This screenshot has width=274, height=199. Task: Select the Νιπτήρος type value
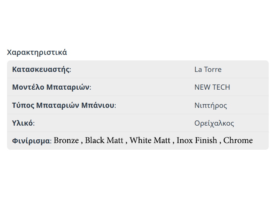(210, 105)
